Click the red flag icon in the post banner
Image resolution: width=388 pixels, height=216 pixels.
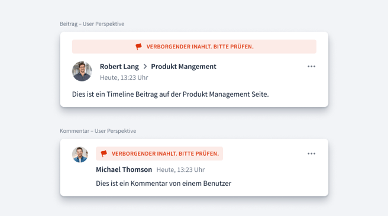(x=138, y=47)
